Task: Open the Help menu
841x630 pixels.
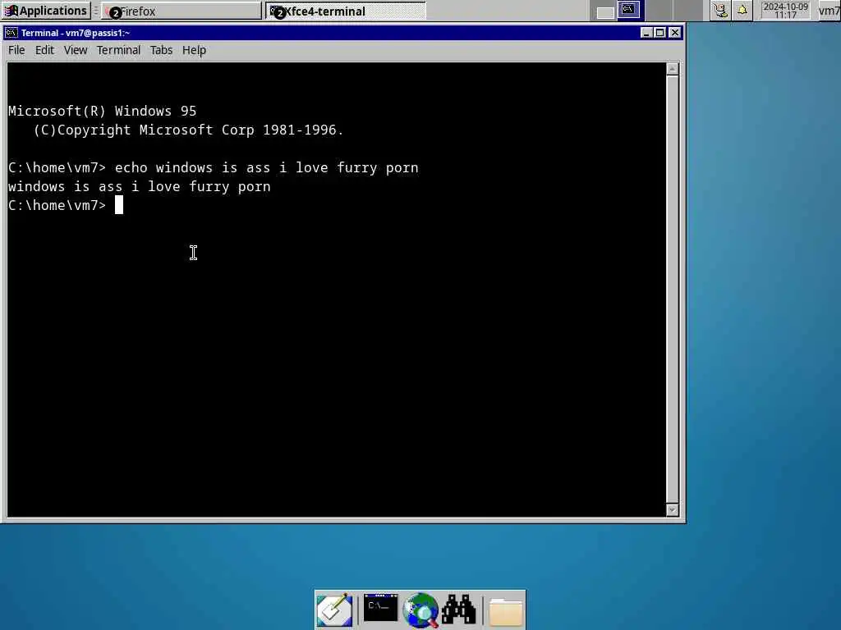Action: point(194,50)
